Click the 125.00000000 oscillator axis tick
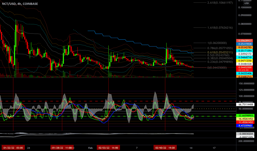257x151 pixels. click(x=247, y=90)
